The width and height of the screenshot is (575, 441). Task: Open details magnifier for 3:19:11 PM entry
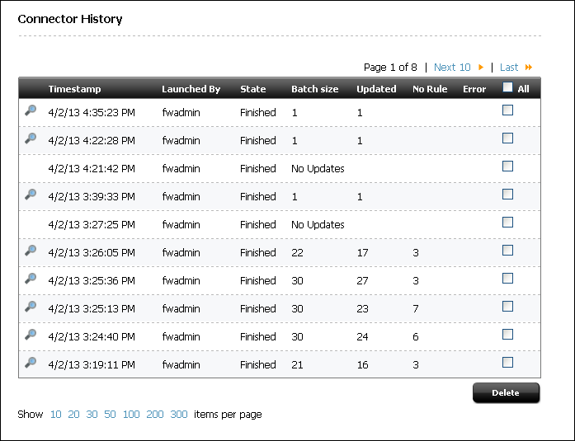[31, 362]
